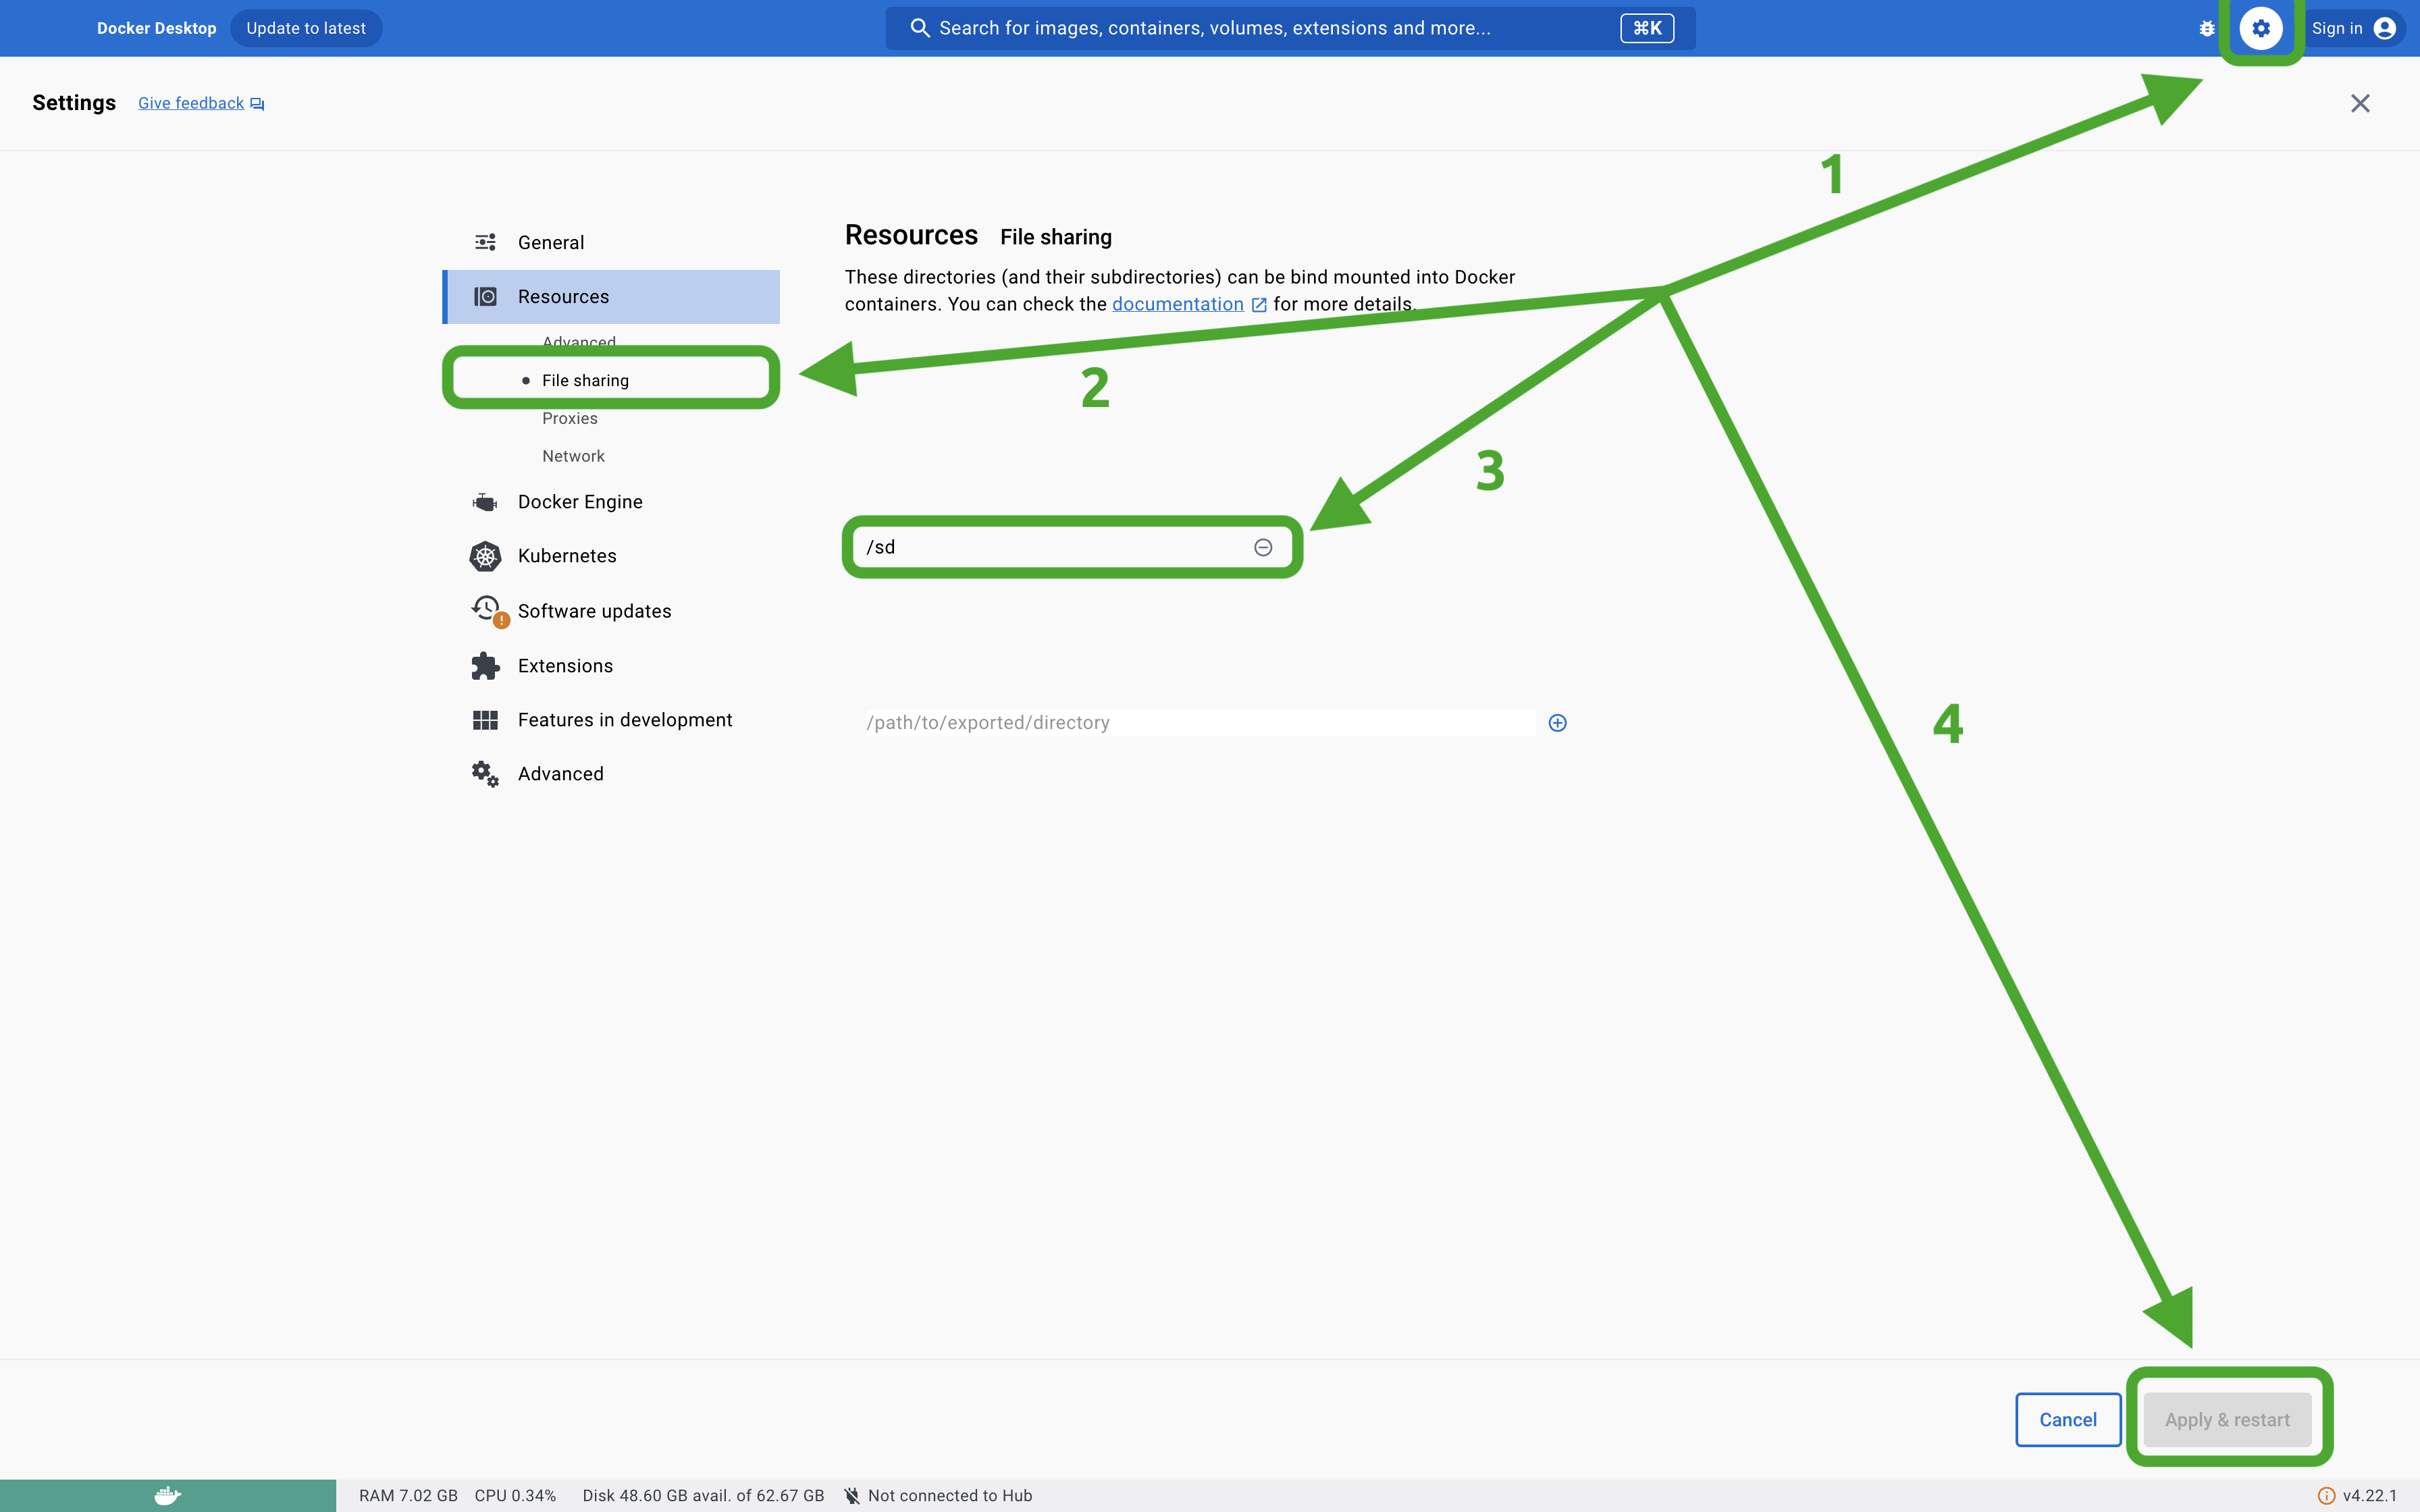The height and width of the screenshot is (1512, 2420).
Task: Focus the search images and containers field
Action: (1290, 28)
